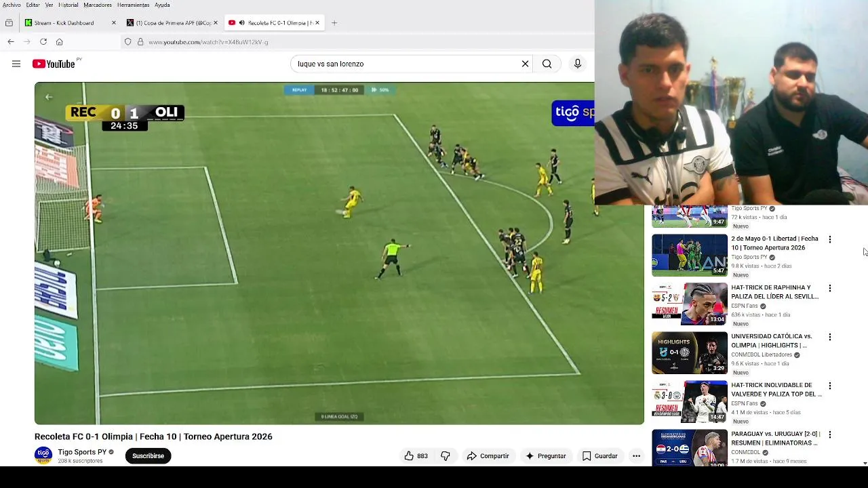Go forward in browser history
This screenshot has height=488, width=868.
pos(27,42)
